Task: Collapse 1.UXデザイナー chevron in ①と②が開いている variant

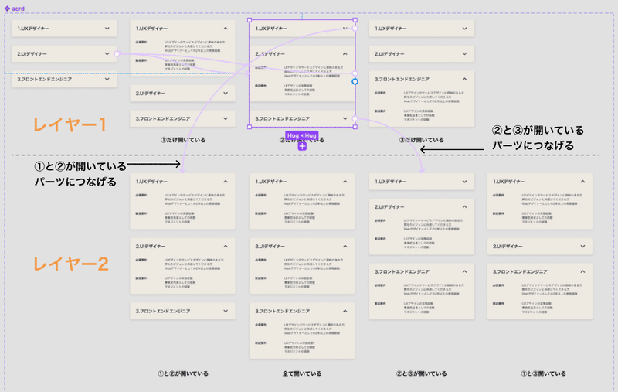Action: click(226, 182)
